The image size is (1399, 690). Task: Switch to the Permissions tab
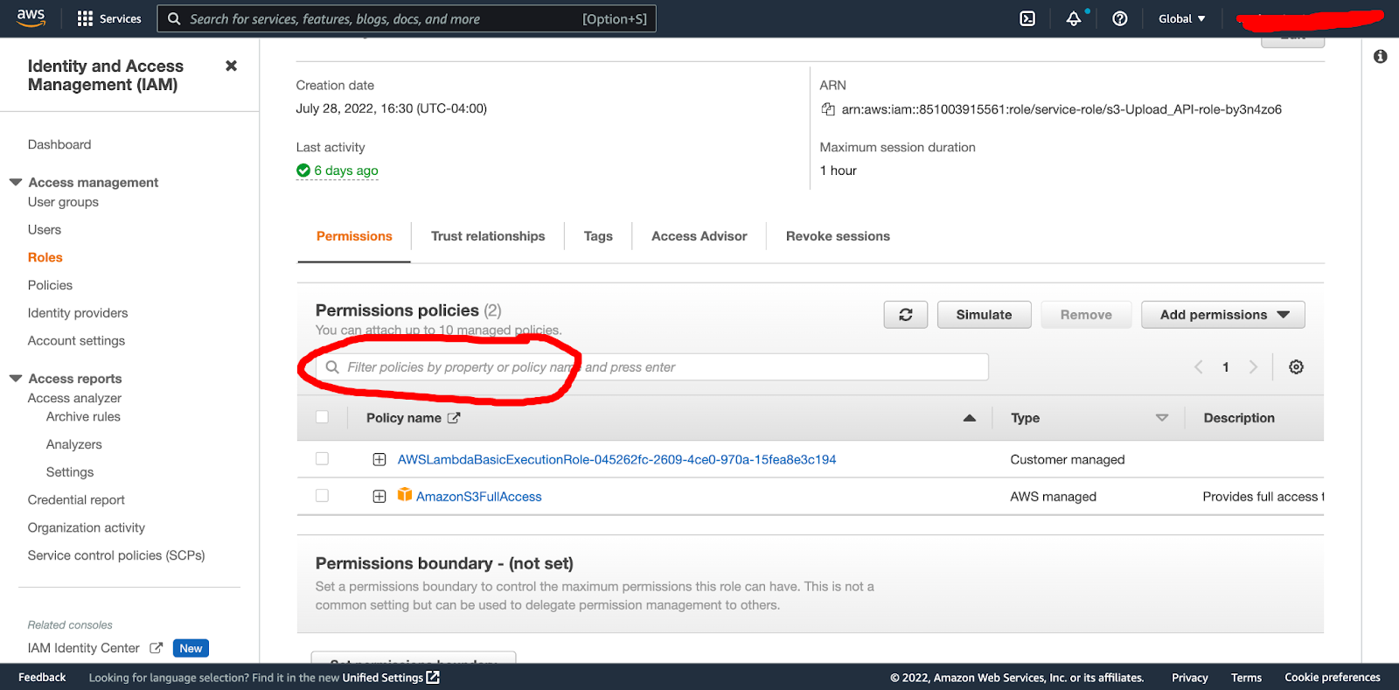click(354, 236)
